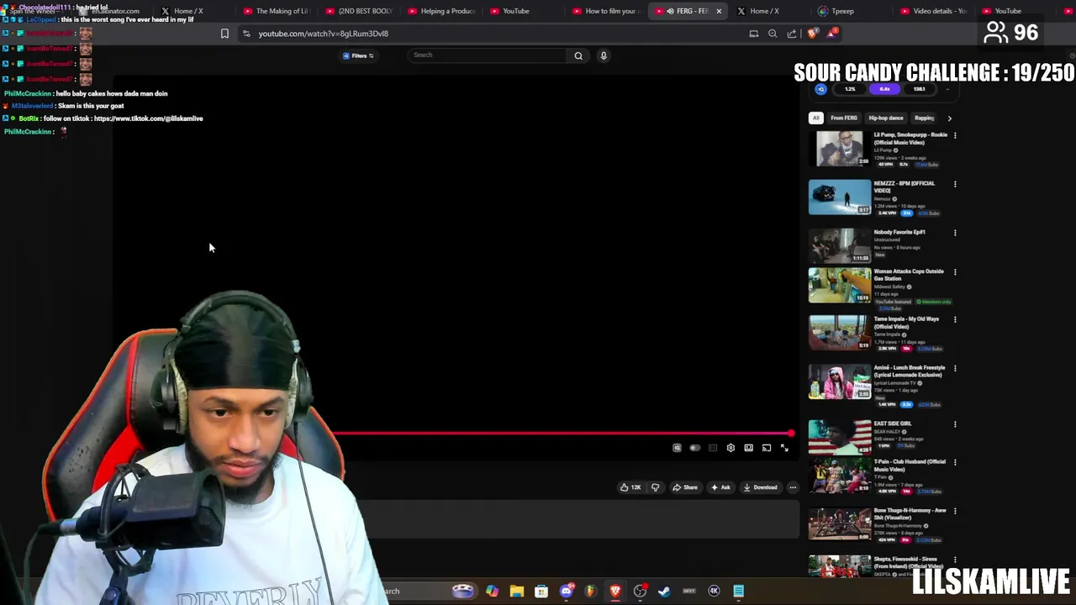Click the progress bar scrubber dot
1076x605 pixels.
coord(791,434)
